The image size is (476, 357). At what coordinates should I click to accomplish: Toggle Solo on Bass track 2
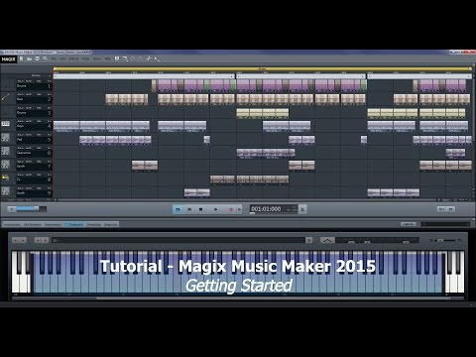click(21, 94)
